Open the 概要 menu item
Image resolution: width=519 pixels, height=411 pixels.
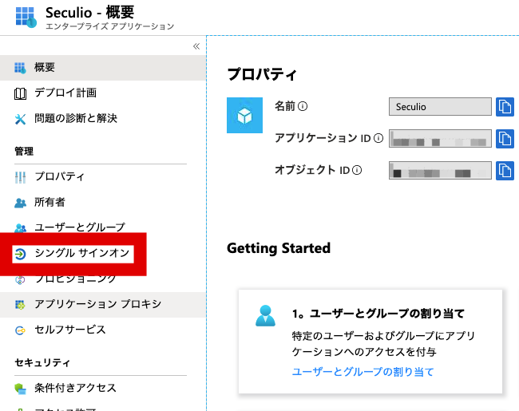click(x=103, y=68)
